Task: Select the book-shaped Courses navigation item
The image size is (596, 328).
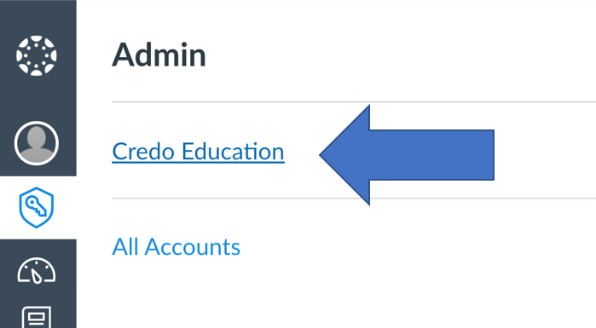Action: pyautogui.click(x=37, y=317)
